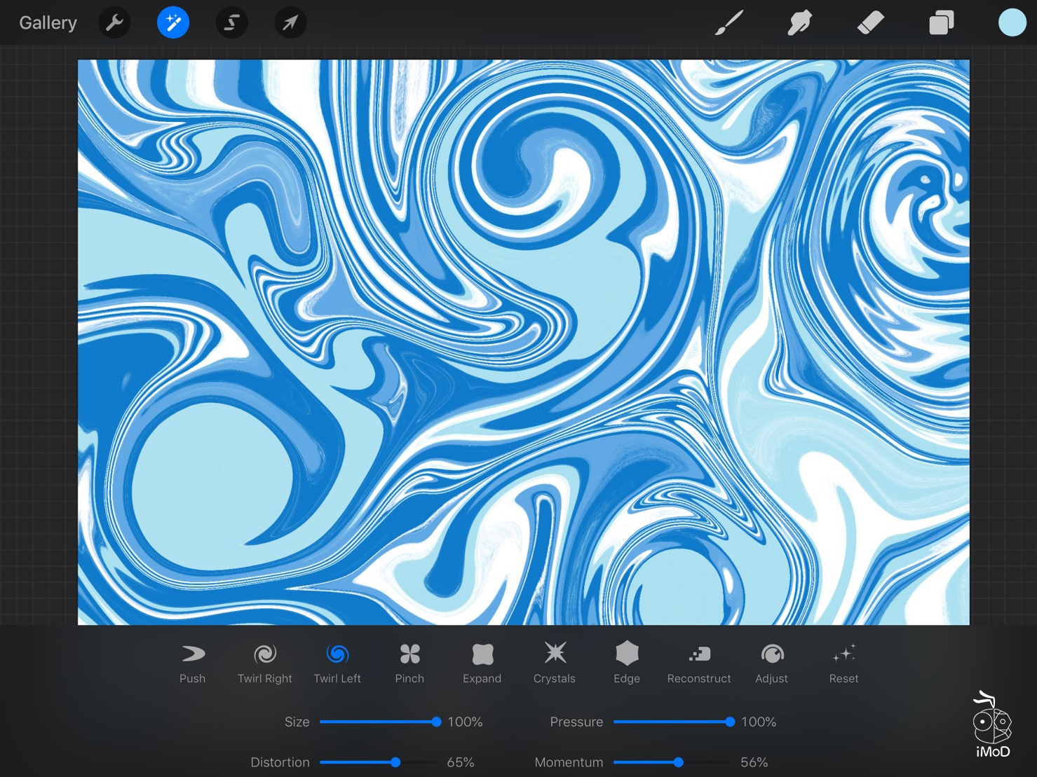This screenshot has width=1037, height=777.
Task: Open the Layers panel
Action: coord(941,23)
